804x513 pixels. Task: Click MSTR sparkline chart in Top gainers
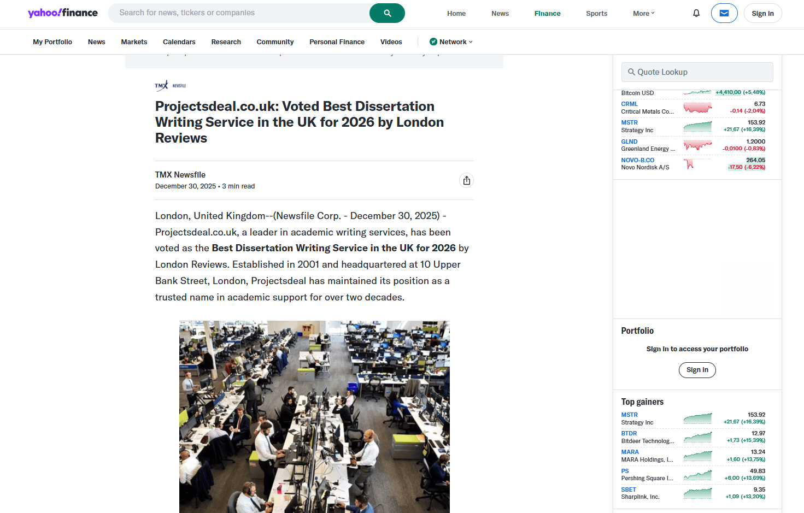[x=697, y=418]
